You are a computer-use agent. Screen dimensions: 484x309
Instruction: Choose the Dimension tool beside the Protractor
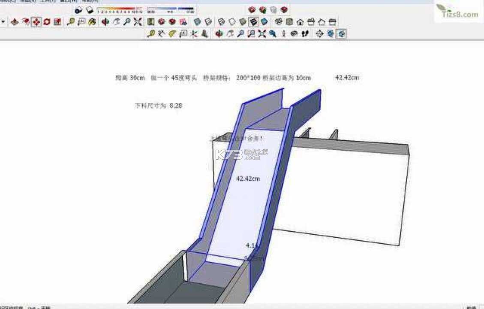point(162,33)
